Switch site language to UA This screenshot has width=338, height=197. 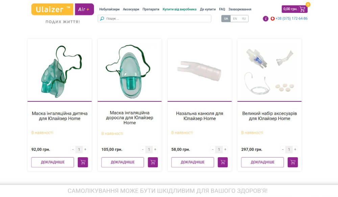coord(226,19)
